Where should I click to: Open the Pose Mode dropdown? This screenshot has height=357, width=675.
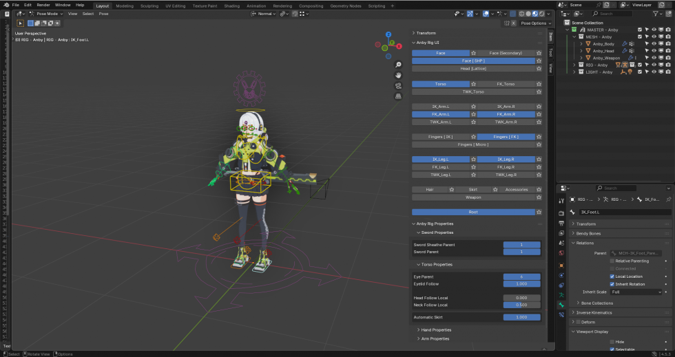47,14
